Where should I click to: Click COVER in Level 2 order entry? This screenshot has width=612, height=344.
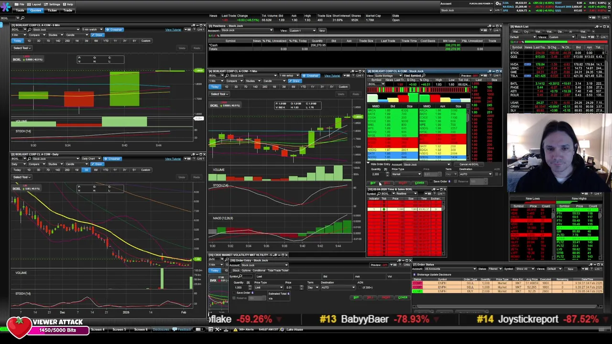point(419,183)
